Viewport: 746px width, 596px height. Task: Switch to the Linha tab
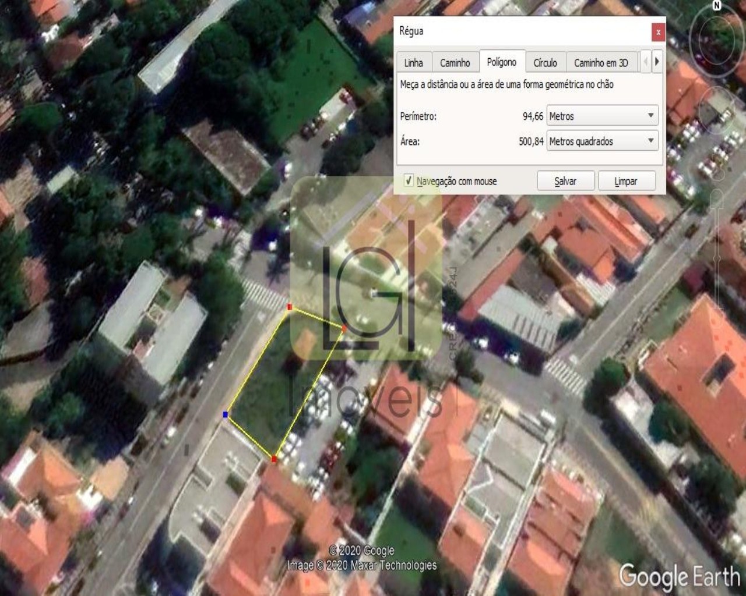tap(414, 62)
